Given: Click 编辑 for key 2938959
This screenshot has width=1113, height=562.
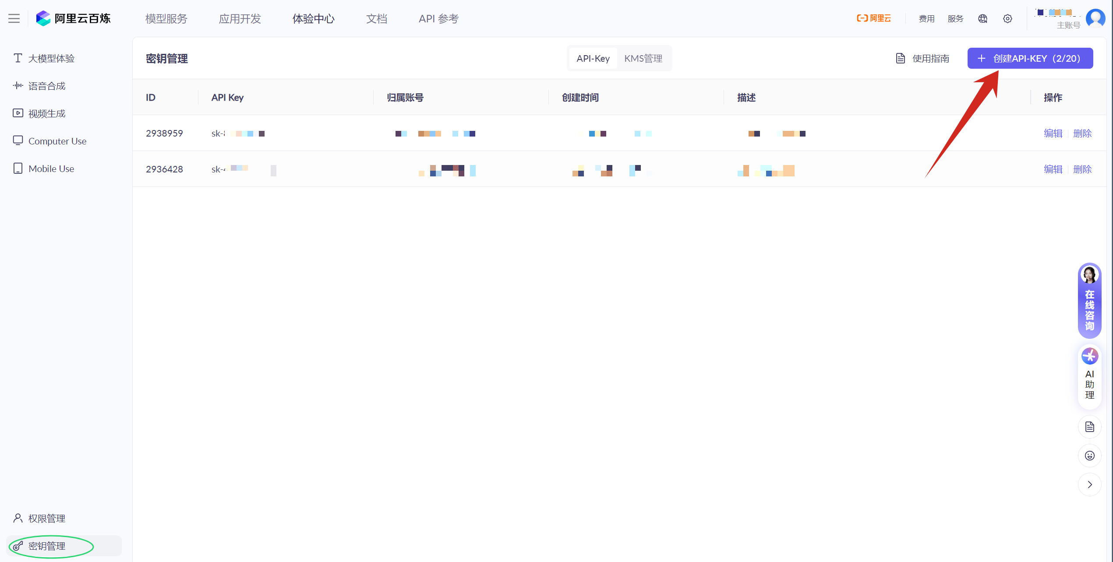Looking at the screenshot, I should click(1053, 133).
